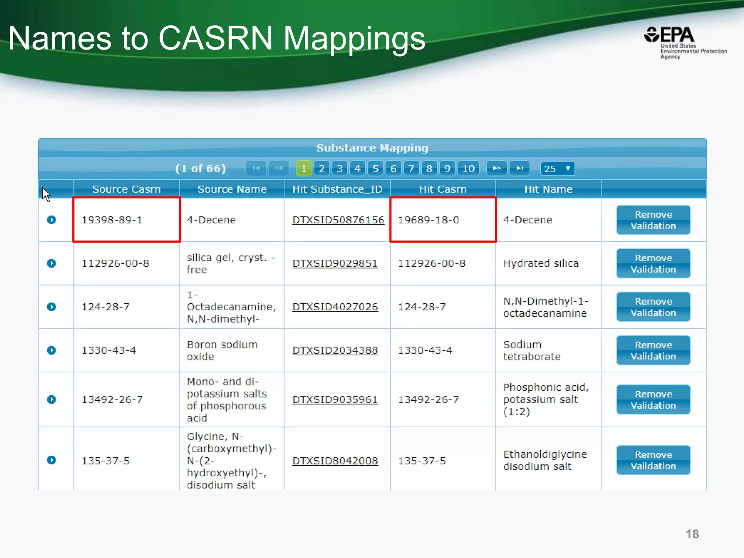Click the '(1 of 66)' page indicator

(x=201, y=169)
